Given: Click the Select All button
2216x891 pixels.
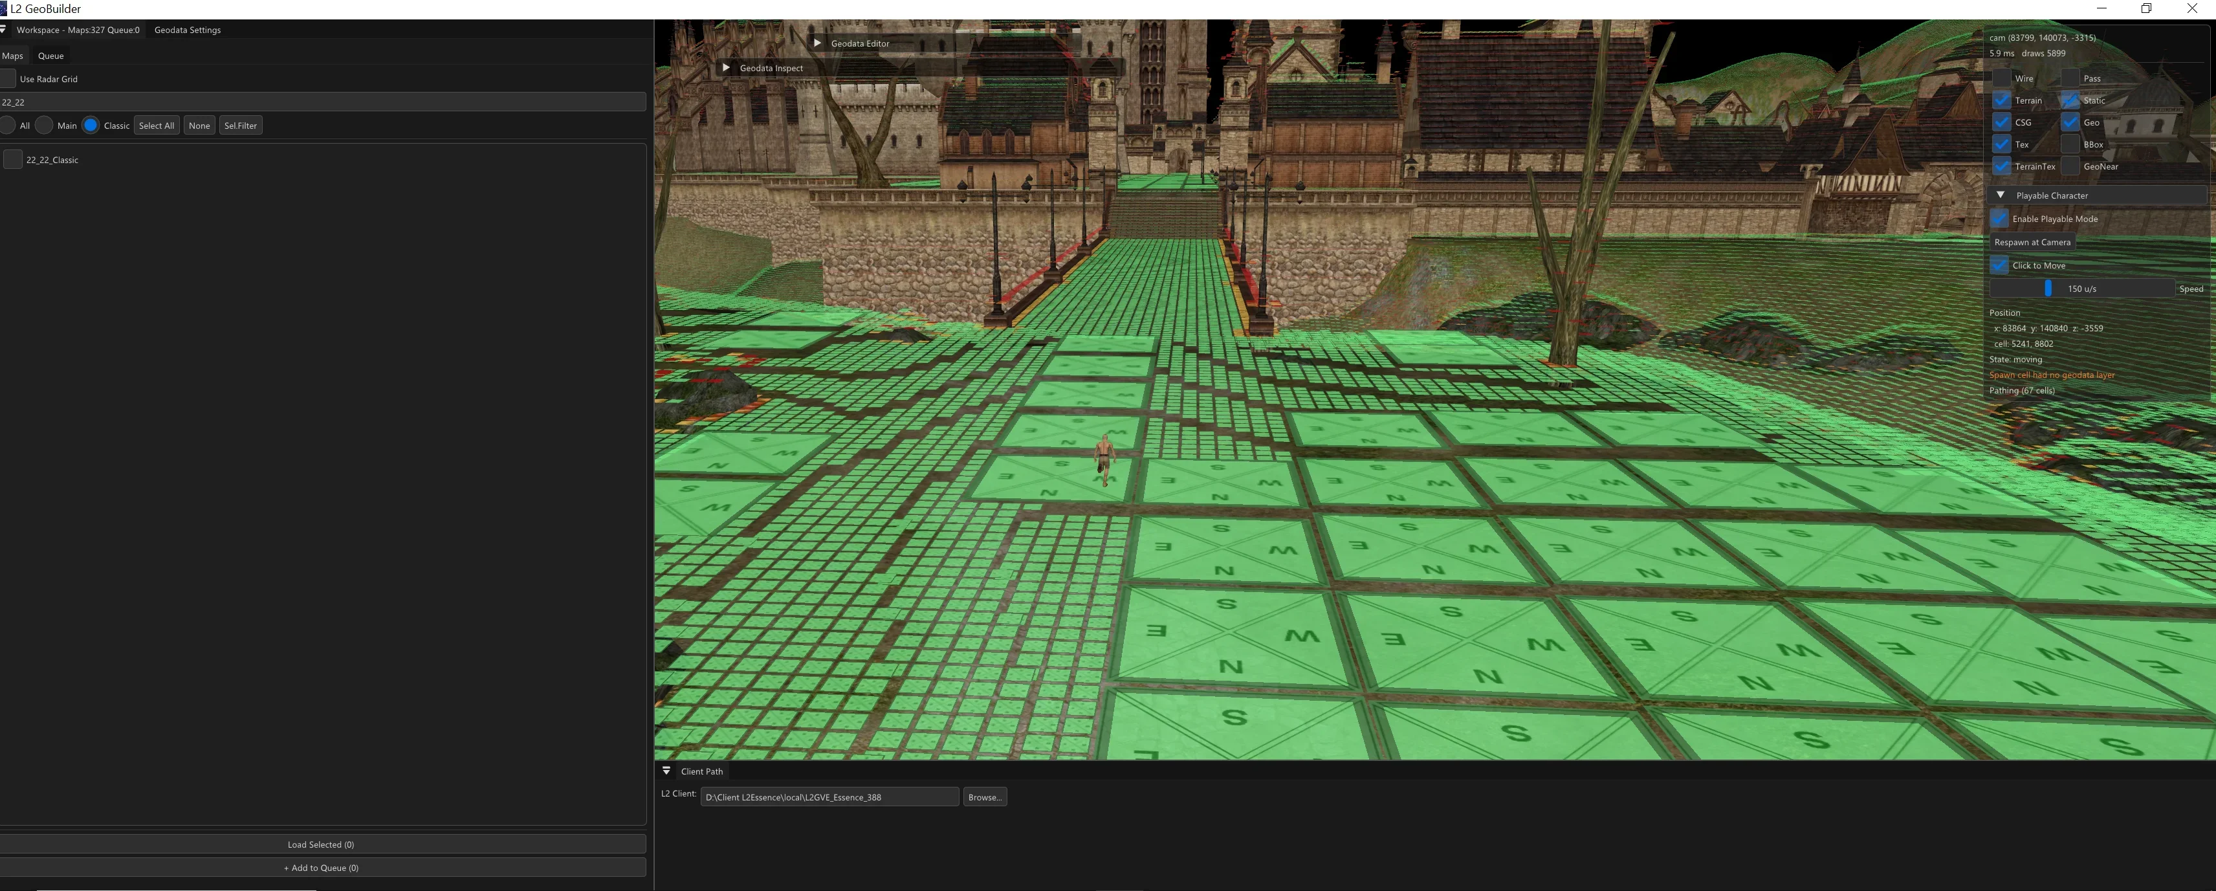Looking at the screenshot, I should [x=157, y=126].
